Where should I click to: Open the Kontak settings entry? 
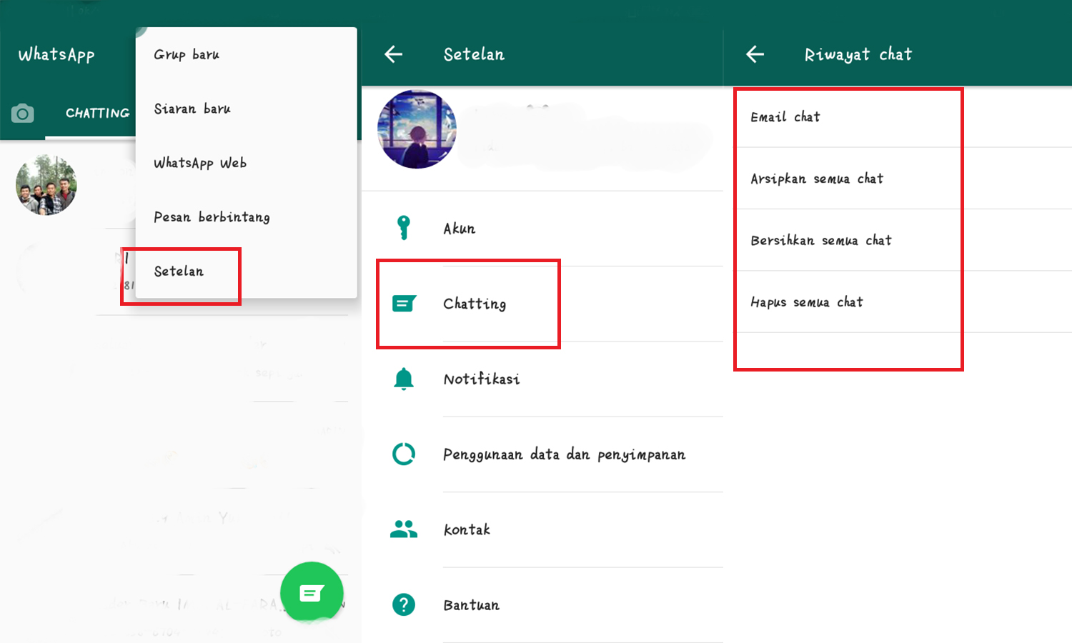click(x=542, y=529)
